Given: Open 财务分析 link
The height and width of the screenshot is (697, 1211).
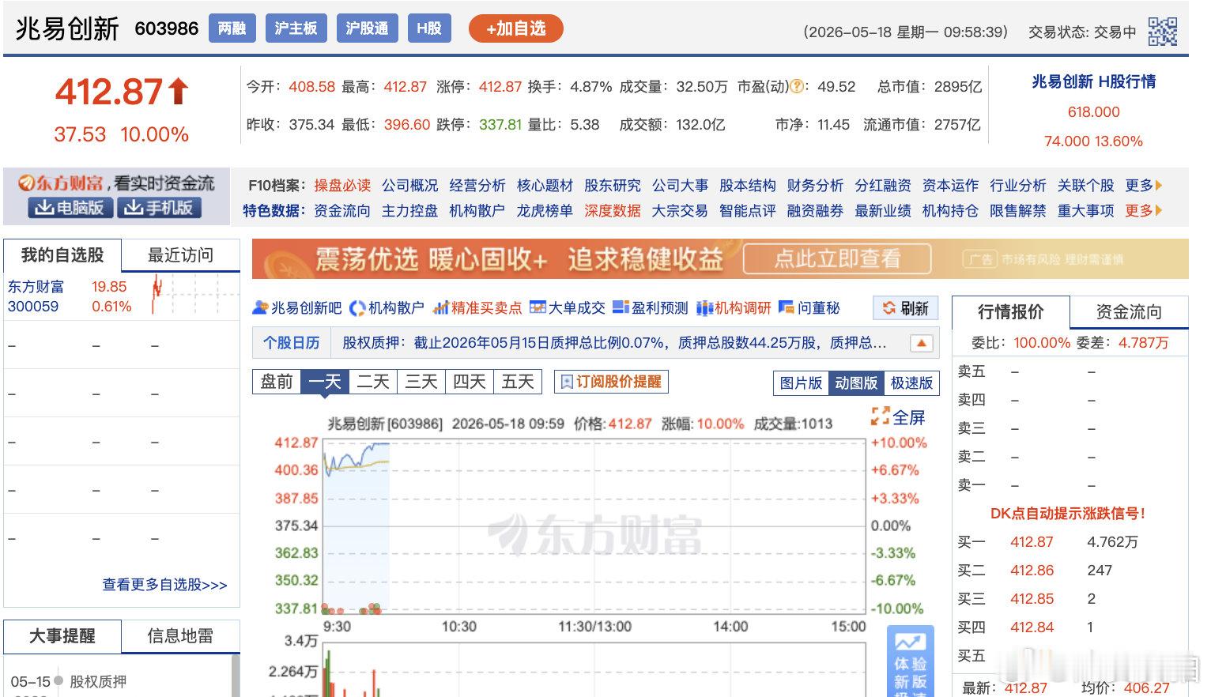Looking at the screenshot, I should pyautogui.click(x=815, y=185).
